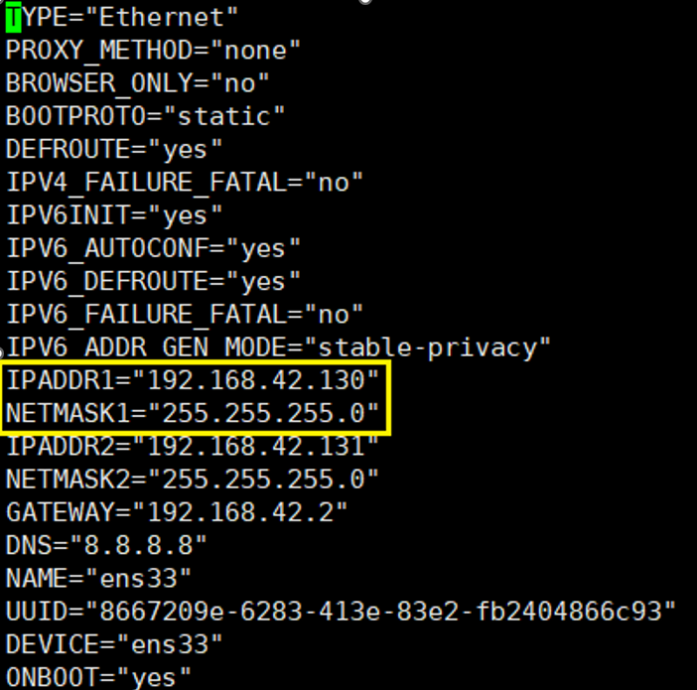Select the NAME="ens33" line
Image resolution: width=697 pixels, height=690 pixels.
[x=98, y=579]
